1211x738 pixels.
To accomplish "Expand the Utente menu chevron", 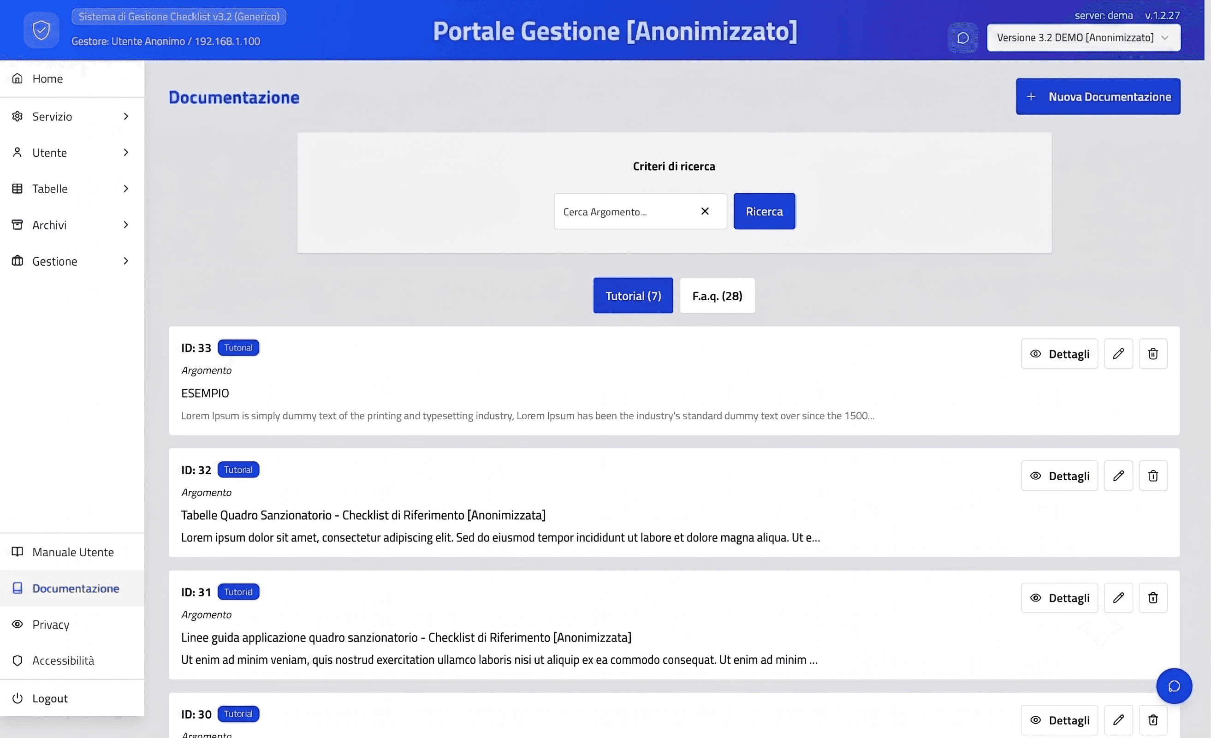I will [x=126, y=152].
